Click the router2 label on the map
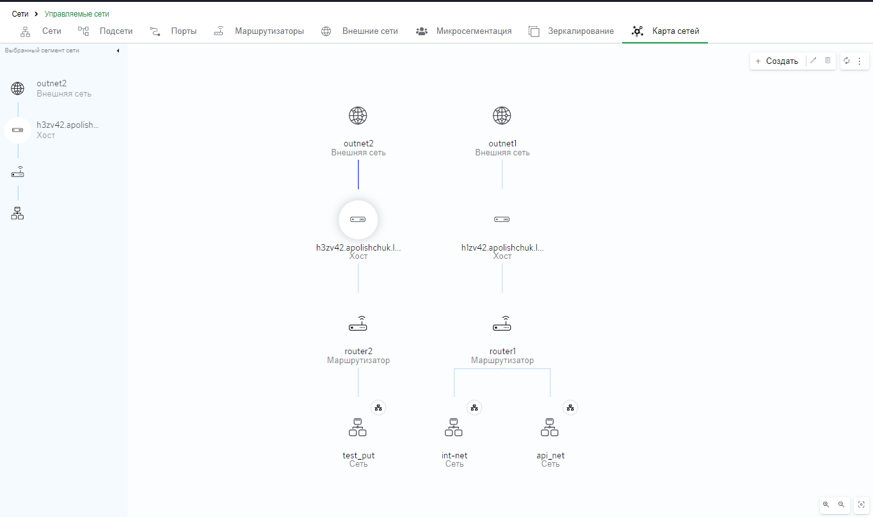The width and height of the screenshot is (873, 521). [x=358, y=351]
